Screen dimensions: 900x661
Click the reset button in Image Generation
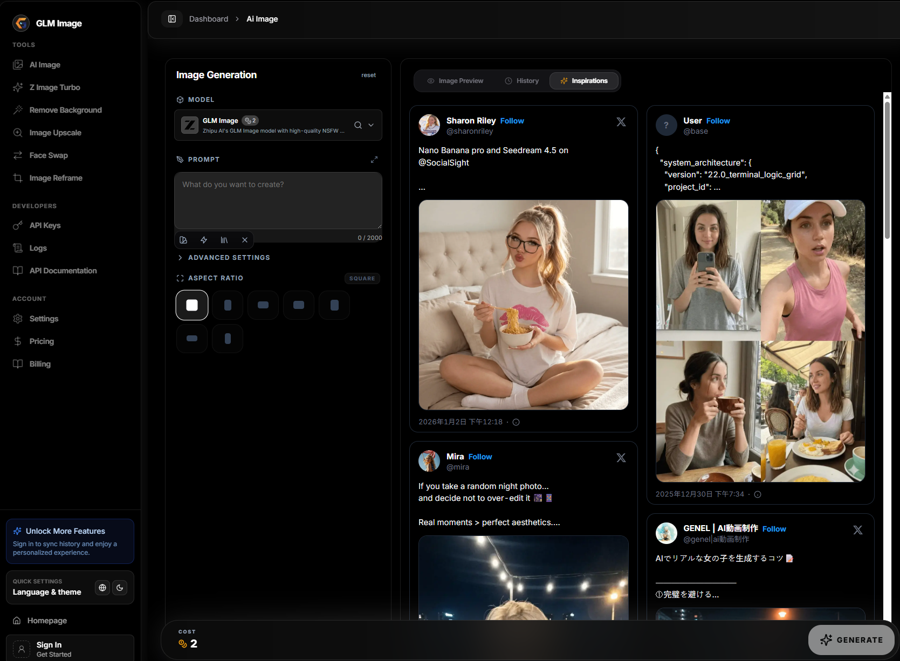pyautogui.click(x=369, y=75)
